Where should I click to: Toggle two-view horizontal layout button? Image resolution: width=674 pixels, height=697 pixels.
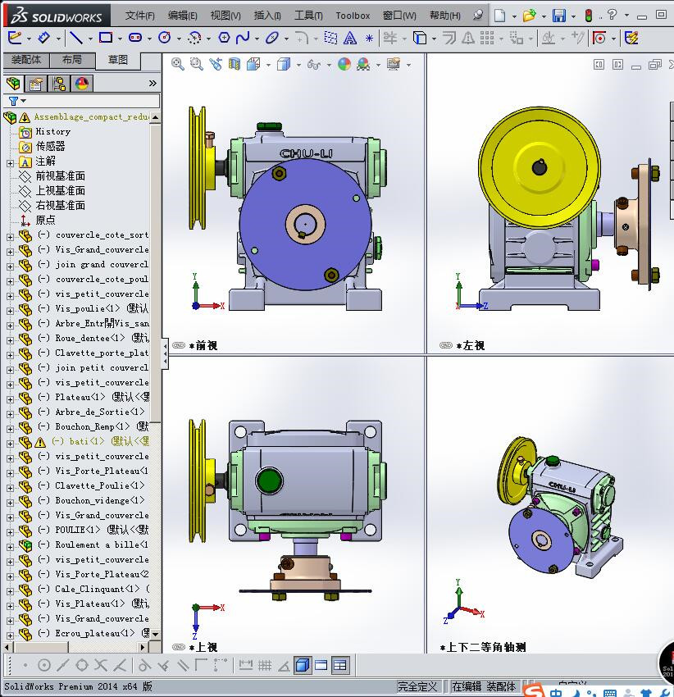click(321, 665)
